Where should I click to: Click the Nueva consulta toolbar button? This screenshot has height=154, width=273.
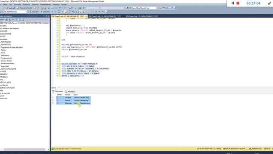click(24, 8)
